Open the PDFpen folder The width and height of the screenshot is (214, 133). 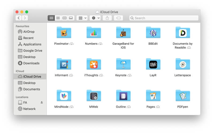tap(183, 96)
